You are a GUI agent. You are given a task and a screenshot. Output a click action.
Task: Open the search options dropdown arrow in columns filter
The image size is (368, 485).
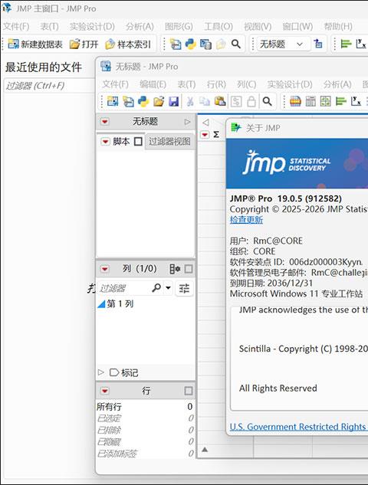point(168,288)
